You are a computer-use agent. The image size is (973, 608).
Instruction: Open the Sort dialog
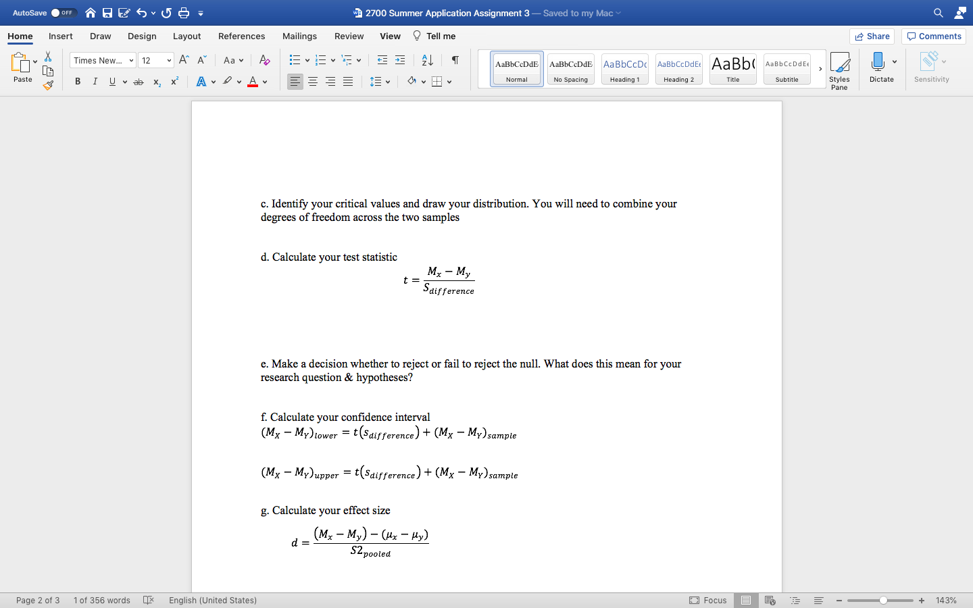426,60
